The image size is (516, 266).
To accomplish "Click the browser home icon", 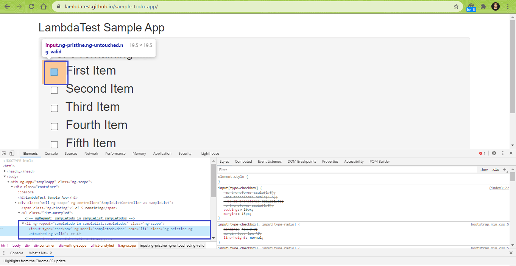I will point(43,6).
